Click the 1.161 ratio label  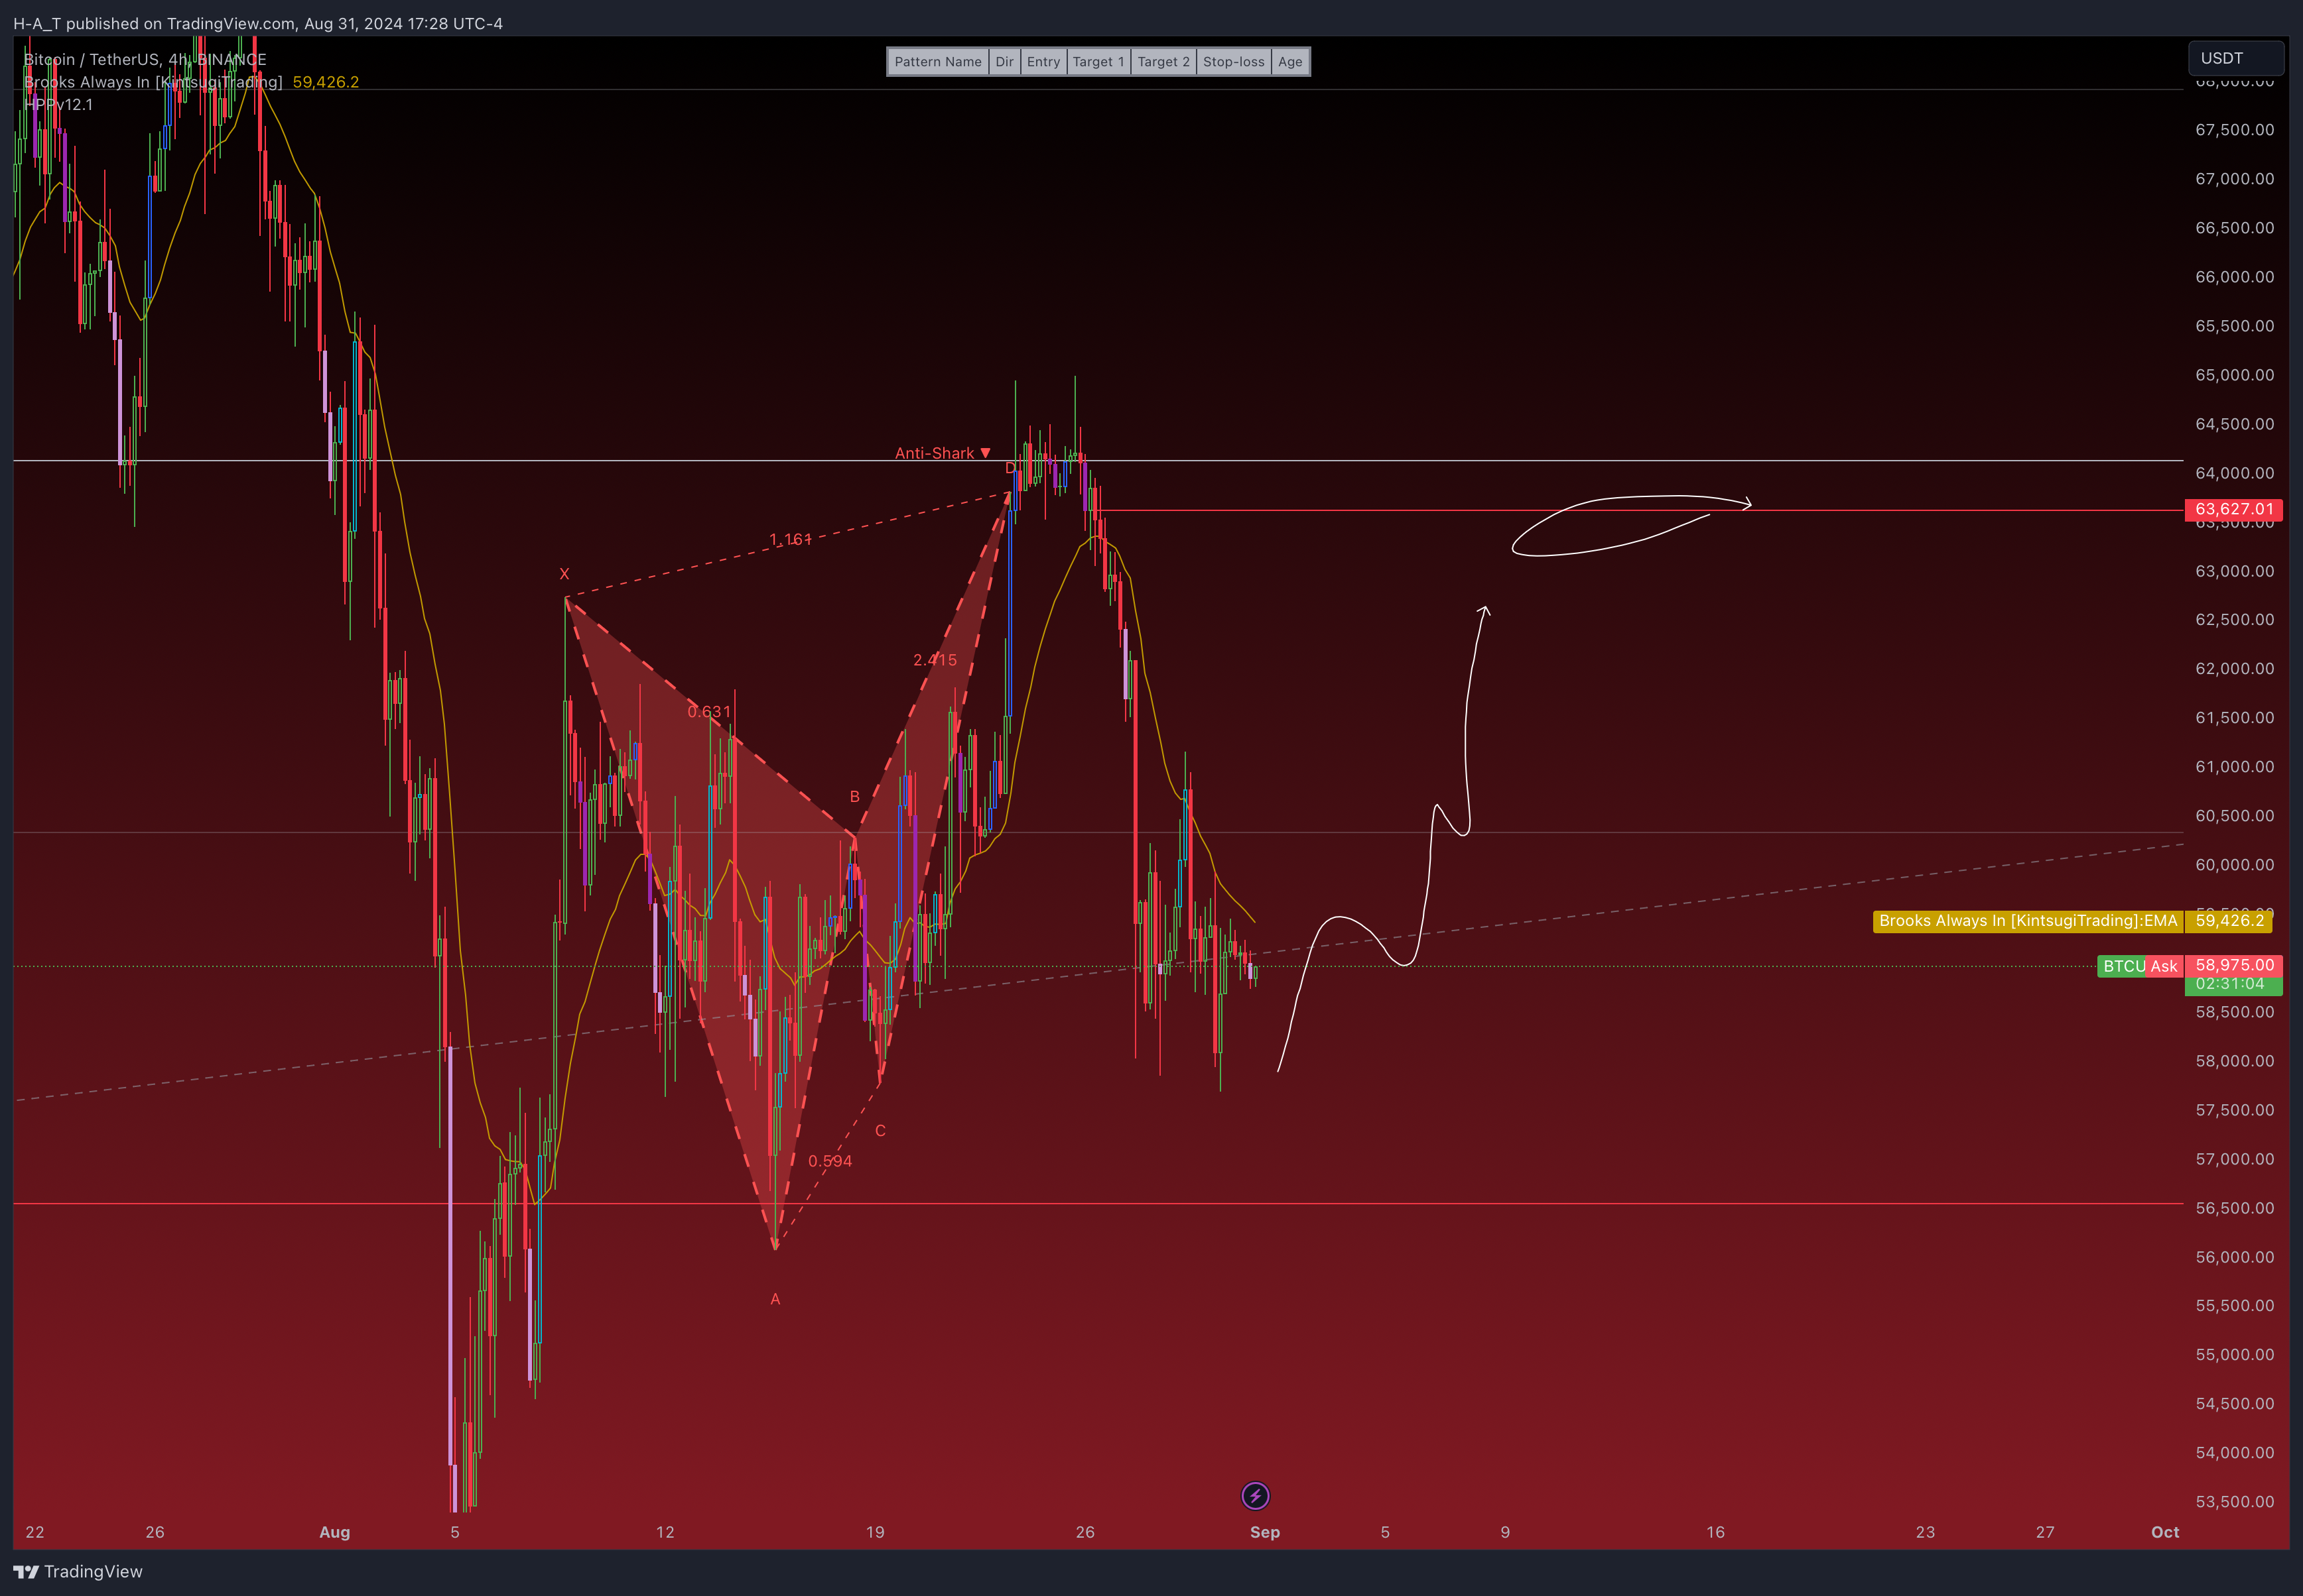pyautogui.click(x=791, y=540)
